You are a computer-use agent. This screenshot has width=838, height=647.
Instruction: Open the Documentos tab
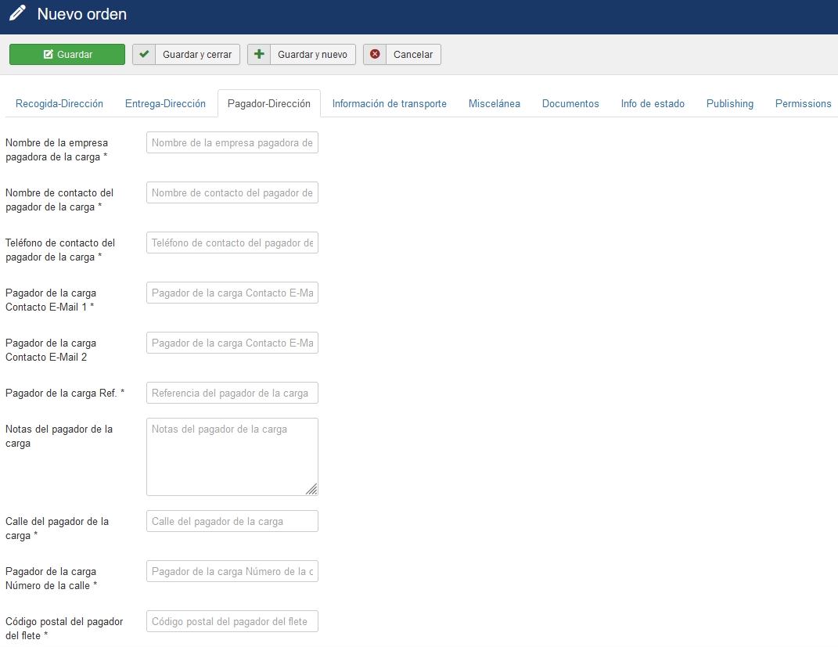[x=570, y=103]
